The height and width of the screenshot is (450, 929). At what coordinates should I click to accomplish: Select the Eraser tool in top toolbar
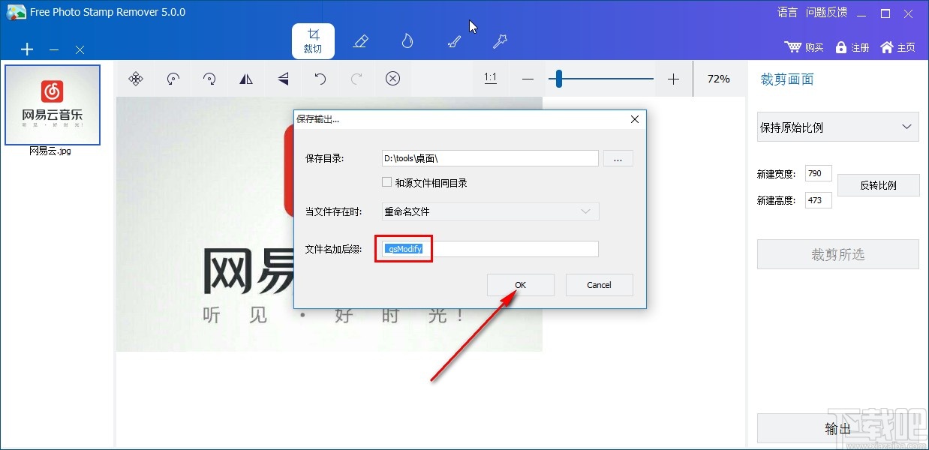360,41
